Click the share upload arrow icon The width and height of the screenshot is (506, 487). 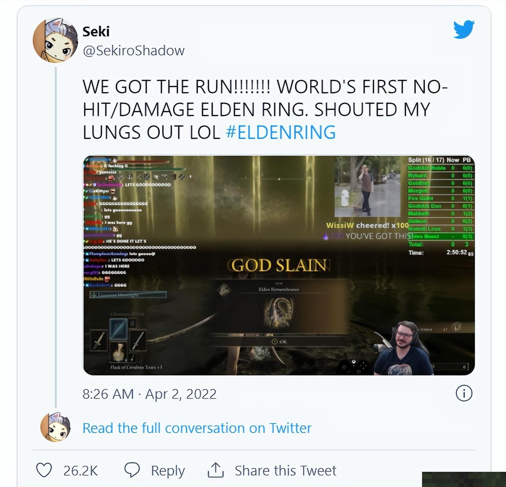click(215, 470)
